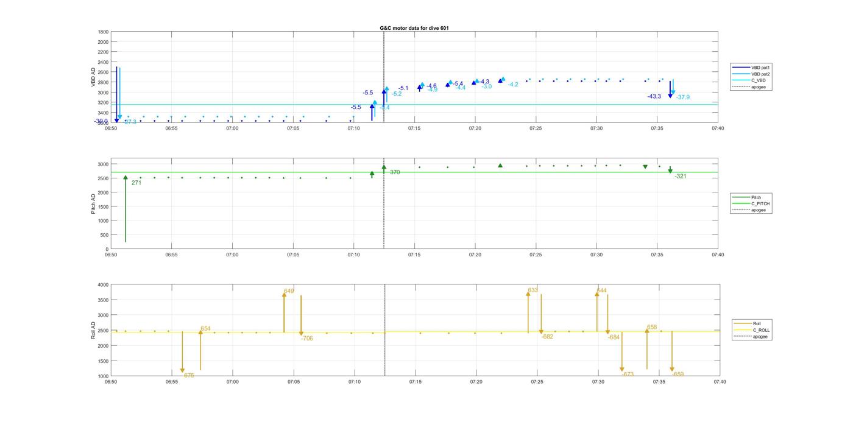Click the "-659" roll data label
The height and width of the screenshot is (422, 853).
click(x=678, y=375)
